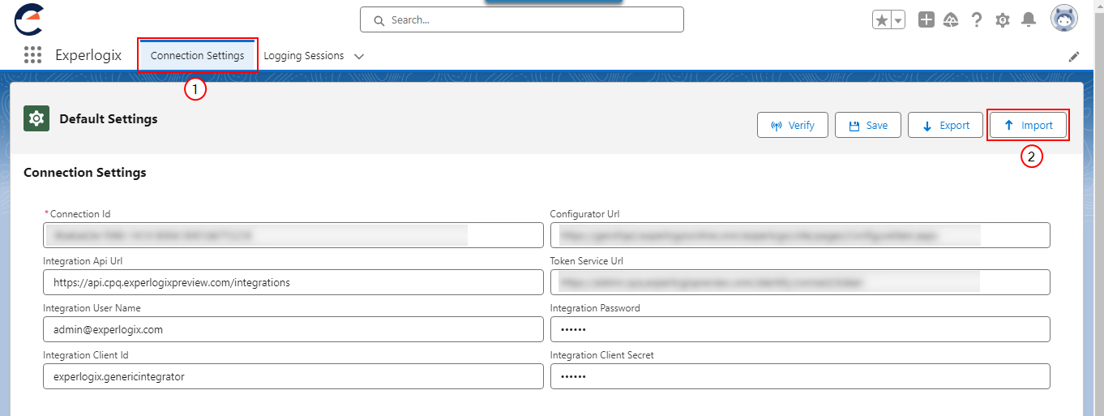
Task: Expand the favorites list dropdown arrow
Action: [898, 20]
